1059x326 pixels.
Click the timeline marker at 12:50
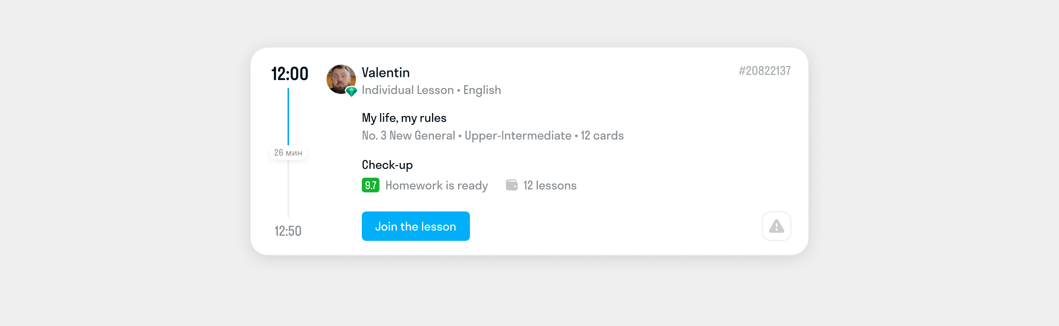pyautogui.click(x=288, y=231)
